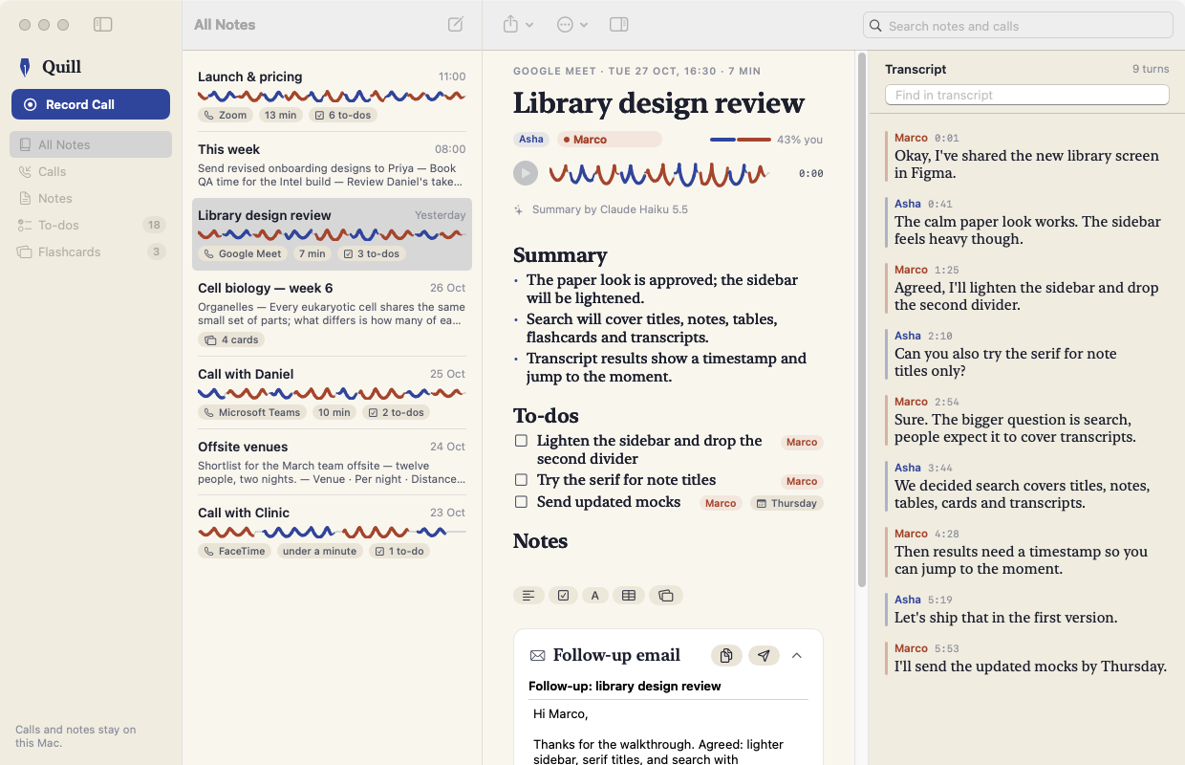
Task: Click the note content scrollbar
Action: coord(861,320)
